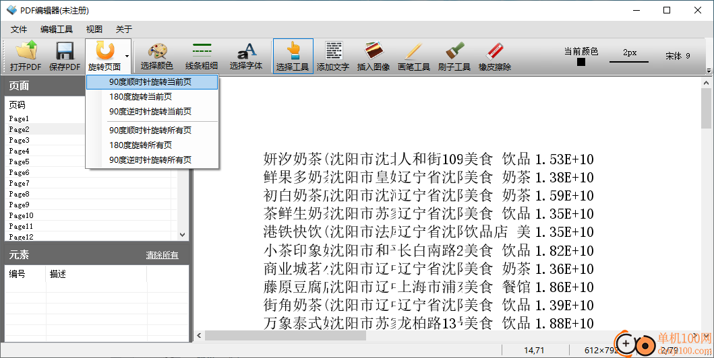Select the 画笔工具 pencil
The image size is (714, 358).
pyautogui.click(x=413, y=56)
